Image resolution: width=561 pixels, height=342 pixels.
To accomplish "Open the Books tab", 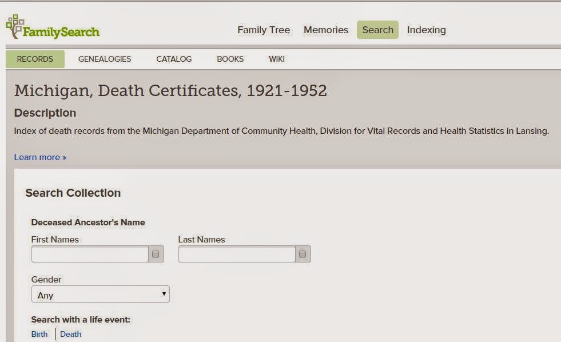I will point(230,59).
